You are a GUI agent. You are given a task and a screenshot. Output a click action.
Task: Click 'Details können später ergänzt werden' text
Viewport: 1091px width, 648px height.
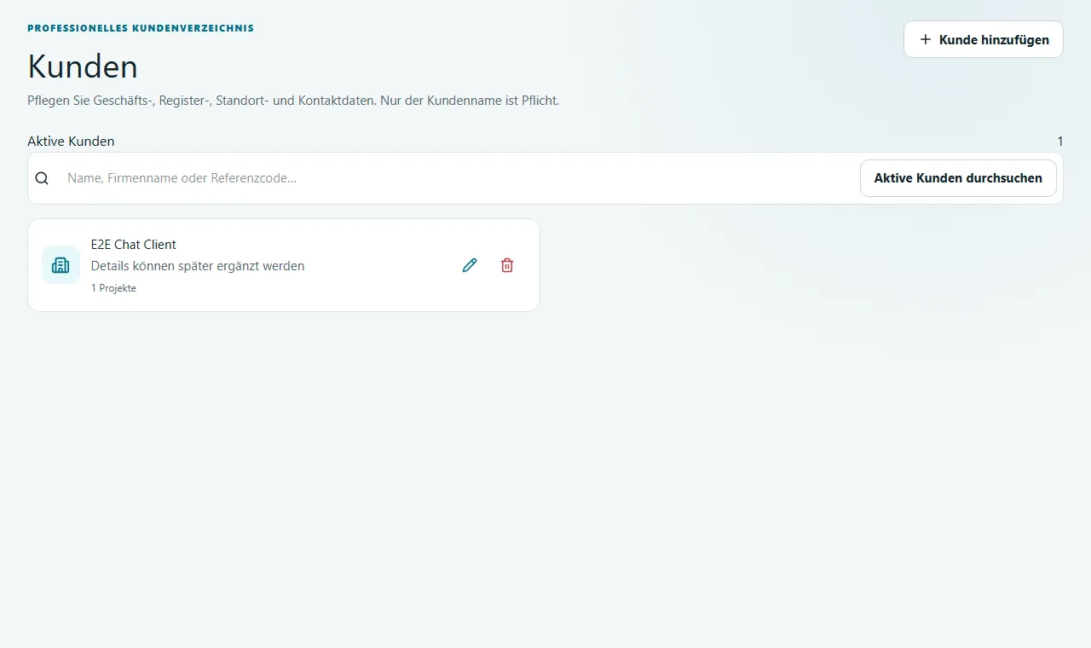[198, 266]
